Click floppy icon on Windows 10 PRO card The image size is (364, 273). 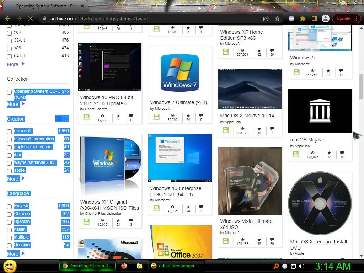[x=86, y=117]
